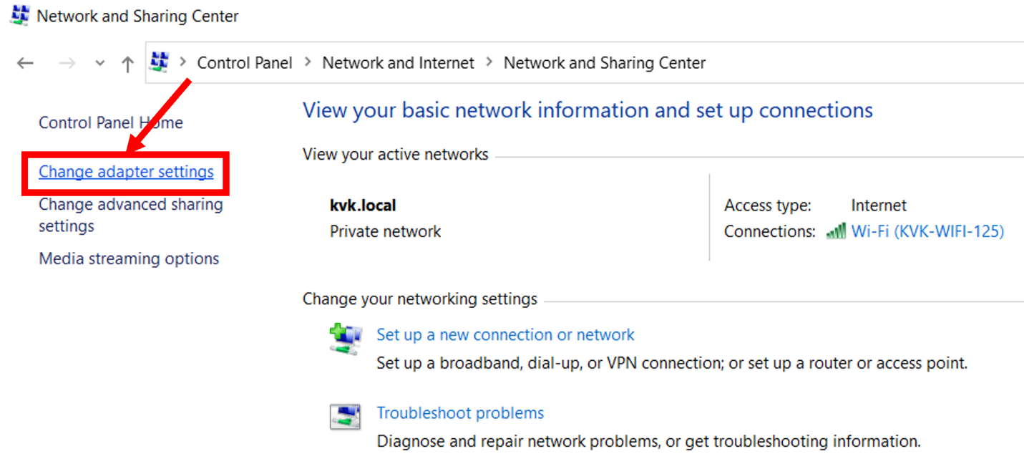This screenshot has height=474, width=1024.
Task: Open Change adapter settings
Action: [126, 172]
